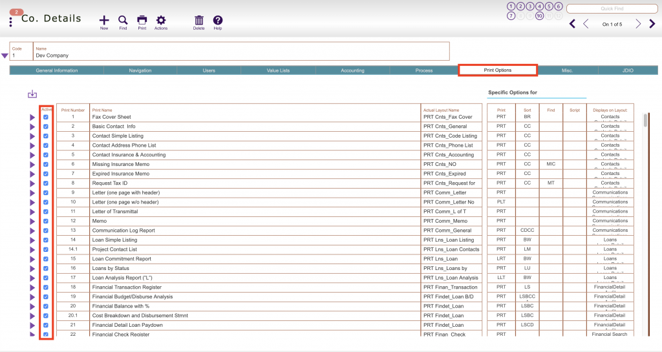Open the three-dot menu beside Co. Details
Viewport: 662px width, 352px height.
pos(10,22)
